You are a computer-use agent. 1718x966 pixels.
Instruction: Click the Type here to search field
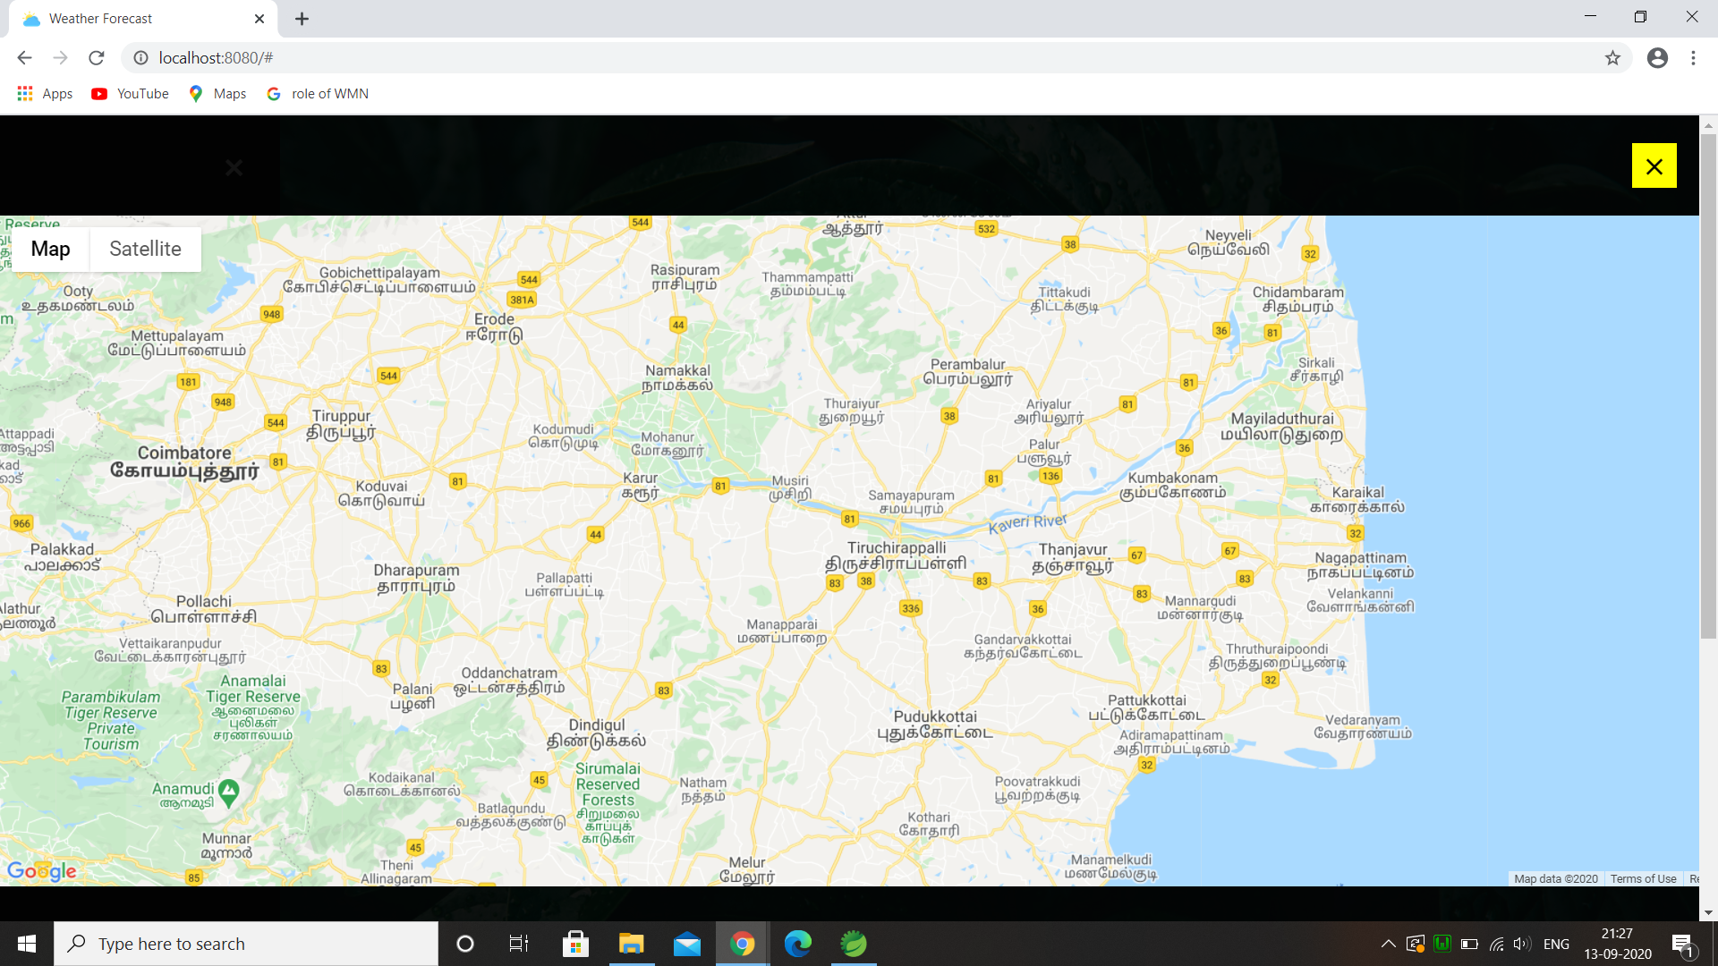[x=246, y=943]
